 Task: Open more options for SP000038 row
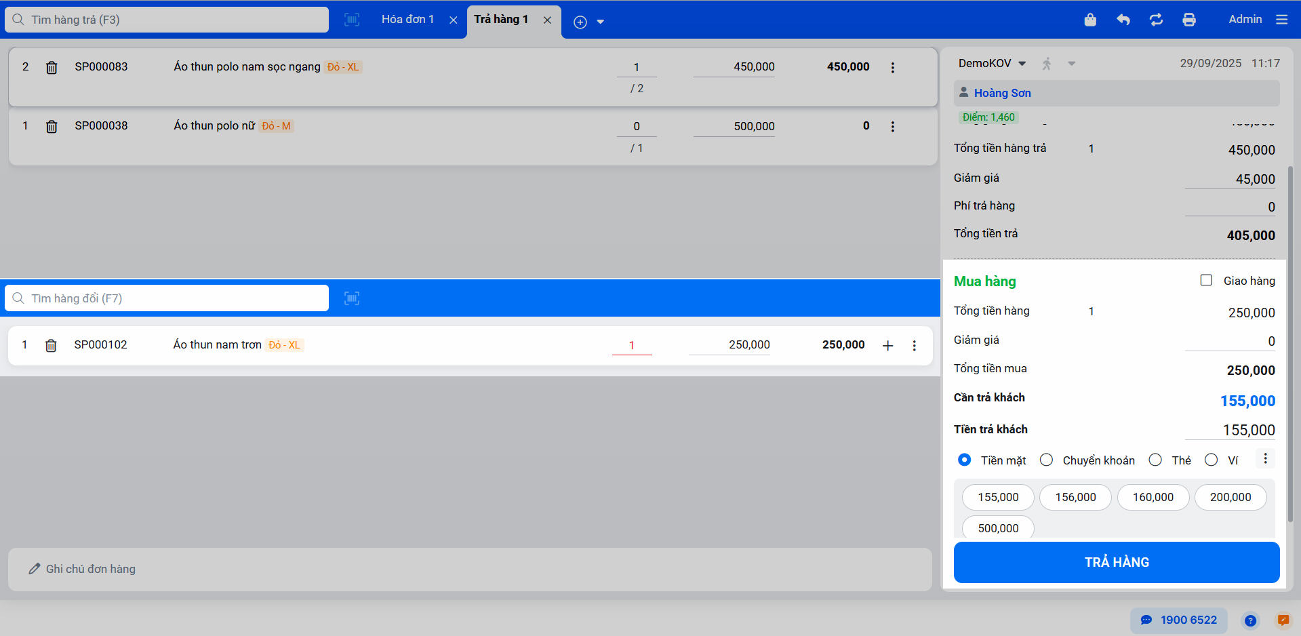[893, 126]
